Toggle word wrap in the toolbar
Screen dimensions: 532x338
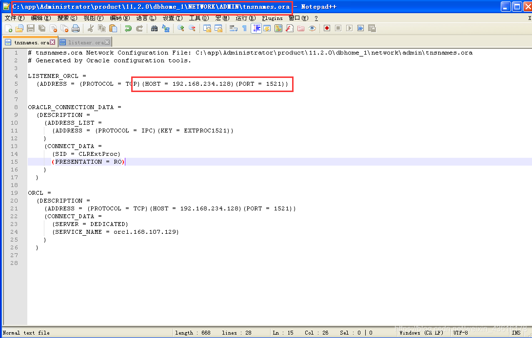tap(234, 28)
